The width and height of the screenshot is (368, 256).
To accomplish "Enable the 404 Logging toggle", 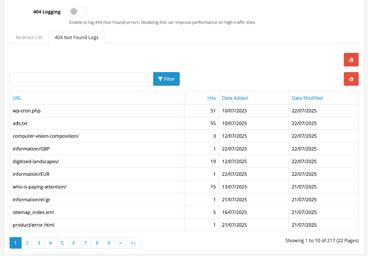I will (x=78, y=12).
